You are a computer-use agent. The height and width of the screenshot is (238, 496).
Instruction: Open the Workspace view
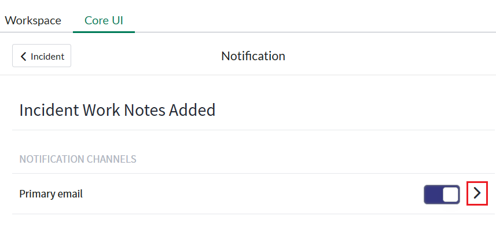point(33,21)
